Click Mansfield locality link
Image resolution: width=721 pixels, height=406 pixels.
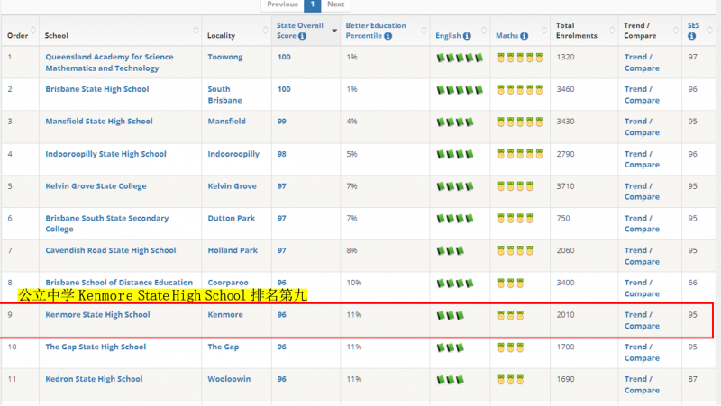click(x=227, y=122)
